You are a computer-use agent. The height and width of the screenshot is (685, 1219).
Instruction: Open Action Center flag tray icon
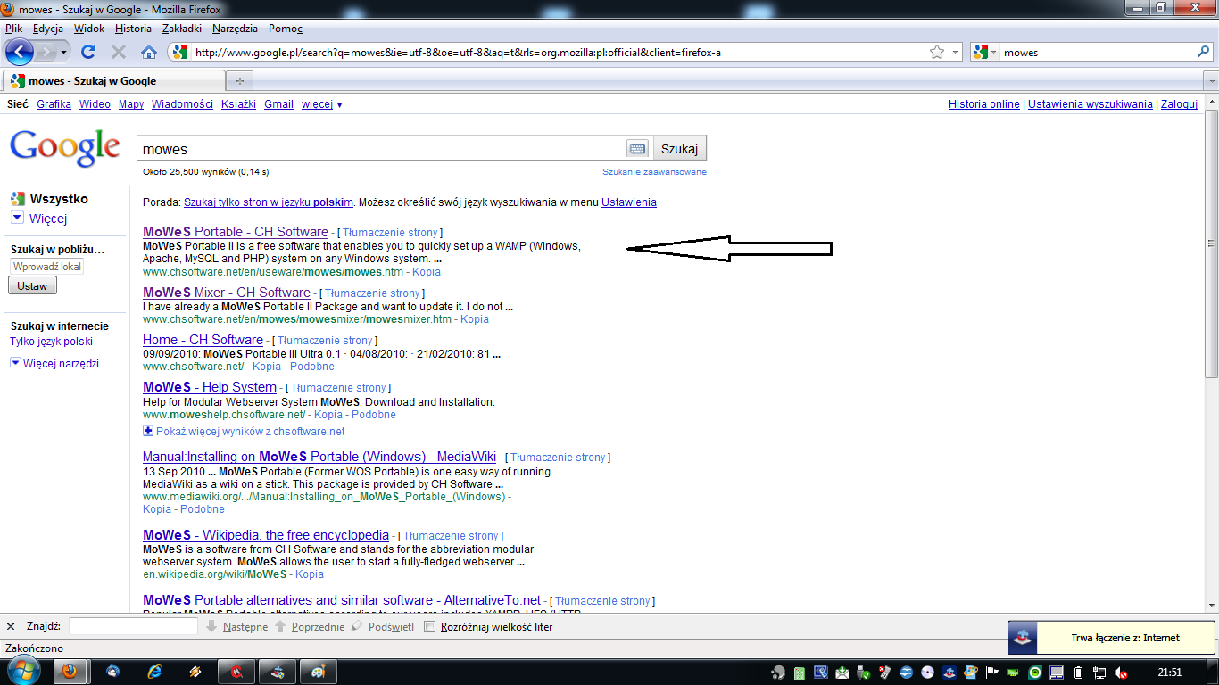pyautogui.click(x=991, y=673)
